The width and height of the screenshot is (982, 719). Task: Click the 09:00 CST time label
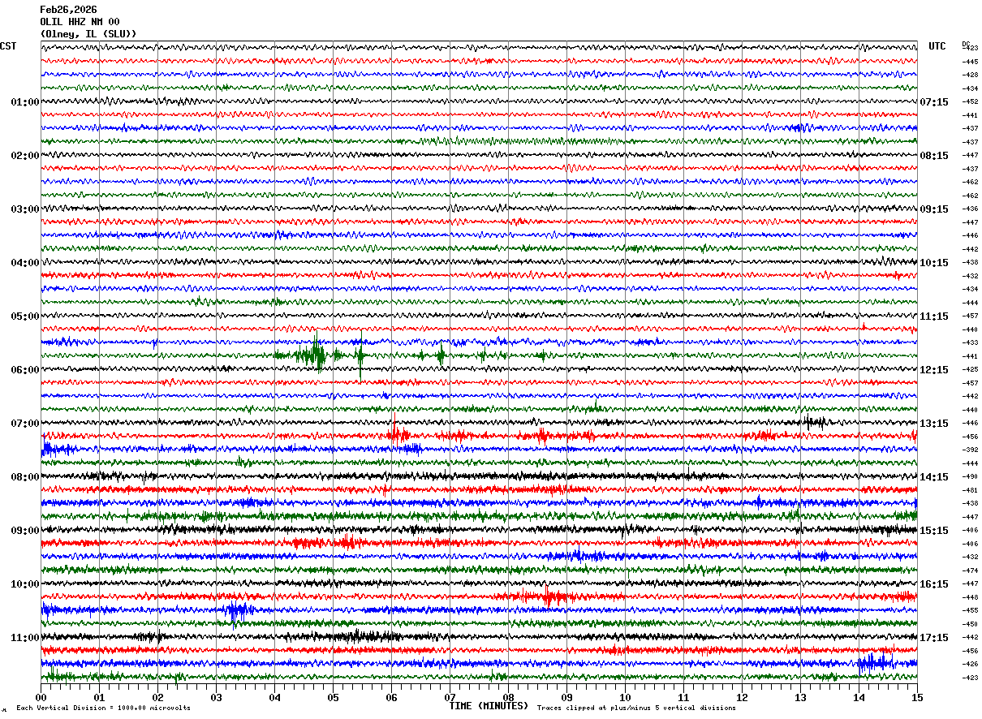pyautogui.click(x=25, y=531)
